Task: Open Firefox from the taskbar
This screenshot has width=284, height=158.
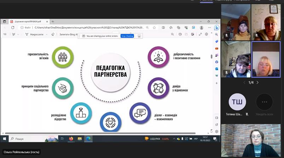Action: [x=71, y=139]
